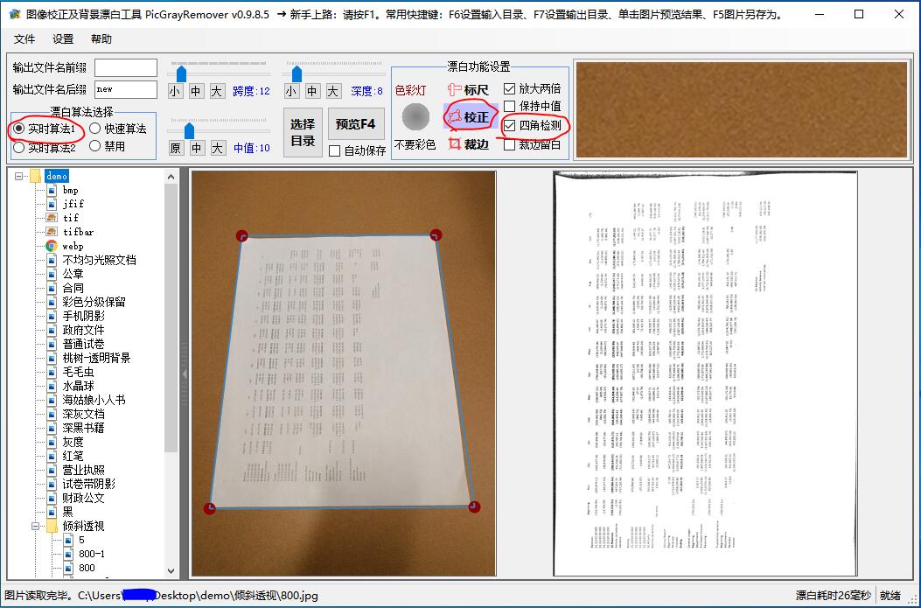The height and width of the screenshot is (608, 921).
Task: Open the 设置 menu
Action: coord(63,39)
